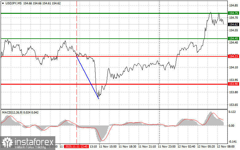The width and height of the screenshot is (240, 150).
Task: Click the 12 Nov 02:40 time label
Action: click(186, 147)
